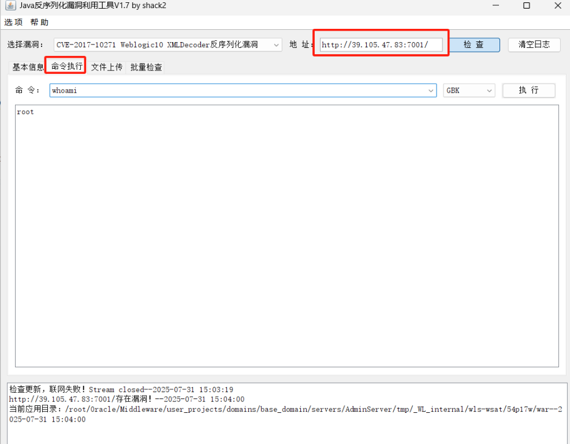Click the 命令 input containing whoami
The width and height of the screenshot is (570, 444).
click(x=243, y=91)
